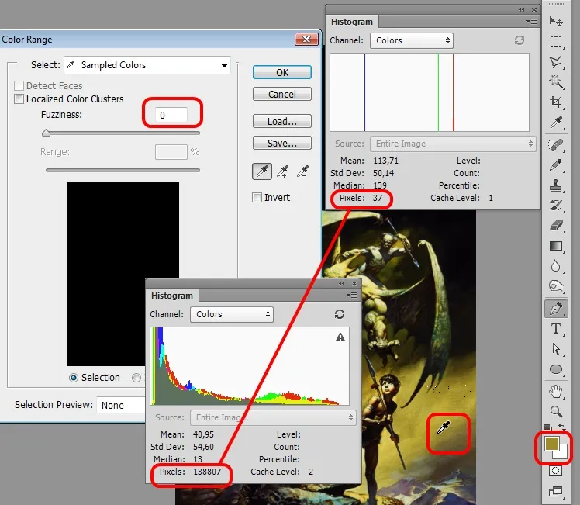Pick the Subtract from Sample eyedropper
The width and height of the screenshot is (580, 505).
click(x=302, y=171)
